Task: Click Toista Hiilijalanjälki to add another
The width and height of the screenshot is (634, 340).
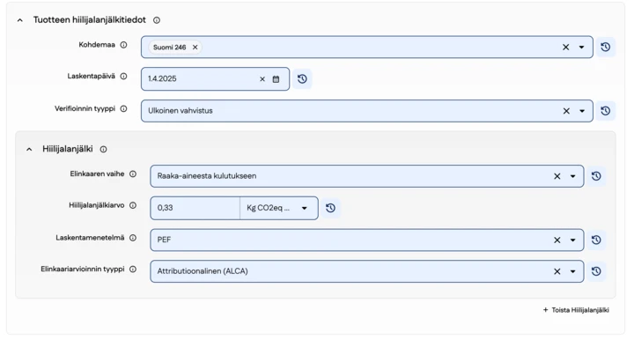Action: pos(576,310)
